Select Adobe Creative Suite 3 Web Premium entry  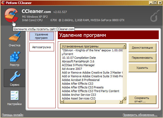click(92, 76)
